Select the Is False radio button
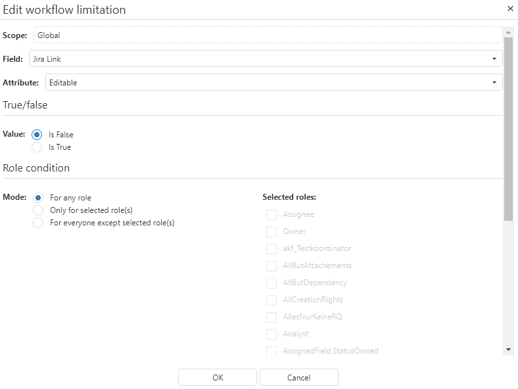 click(x=37, y=135)
